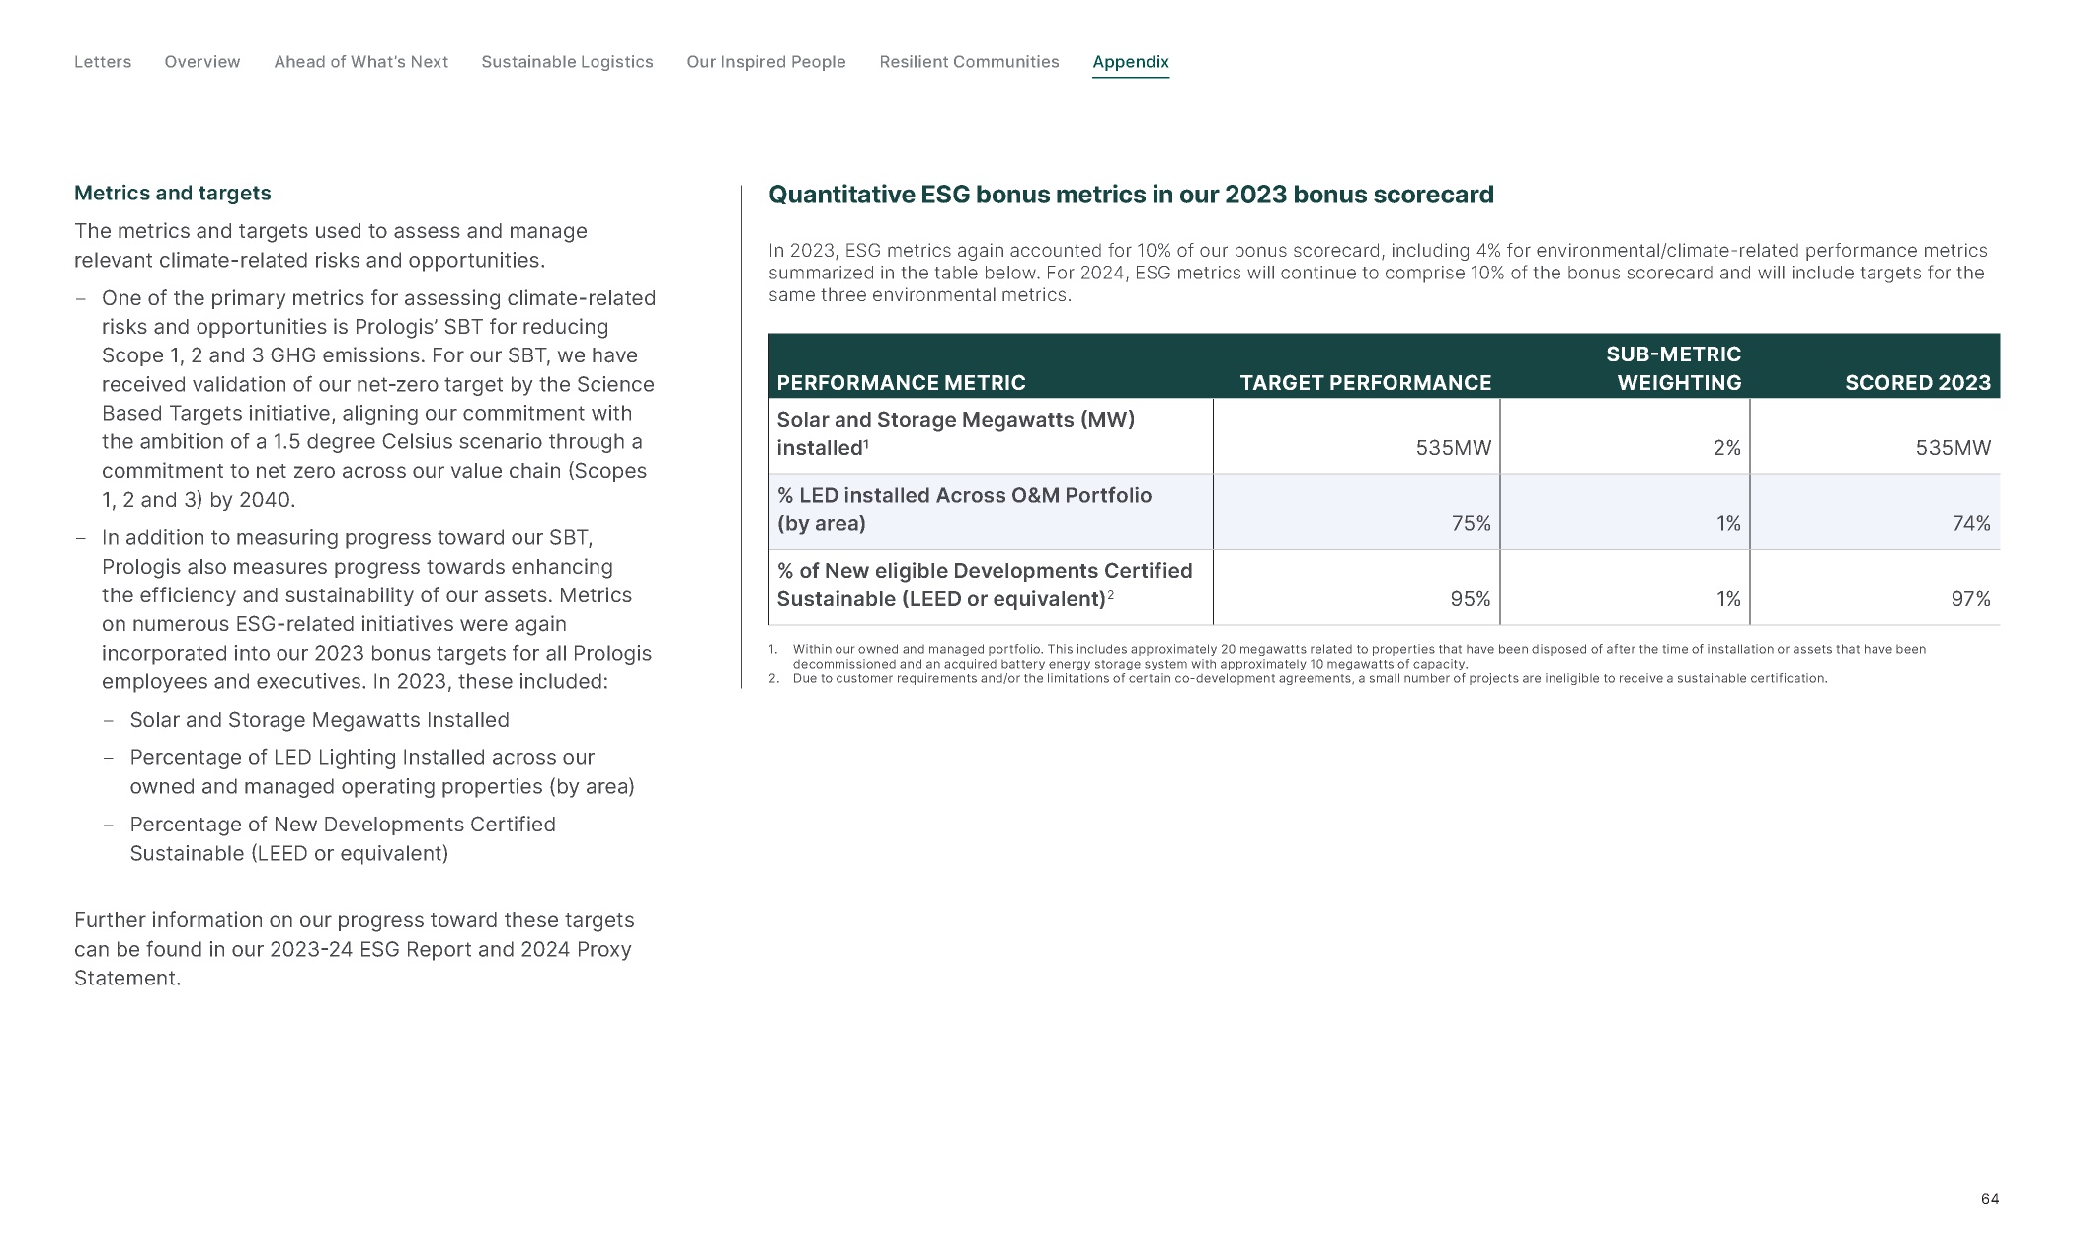Click the Sub-Metric Weighting column header
Screen dimensions: 2074x1259
[x=1674, y=368]
